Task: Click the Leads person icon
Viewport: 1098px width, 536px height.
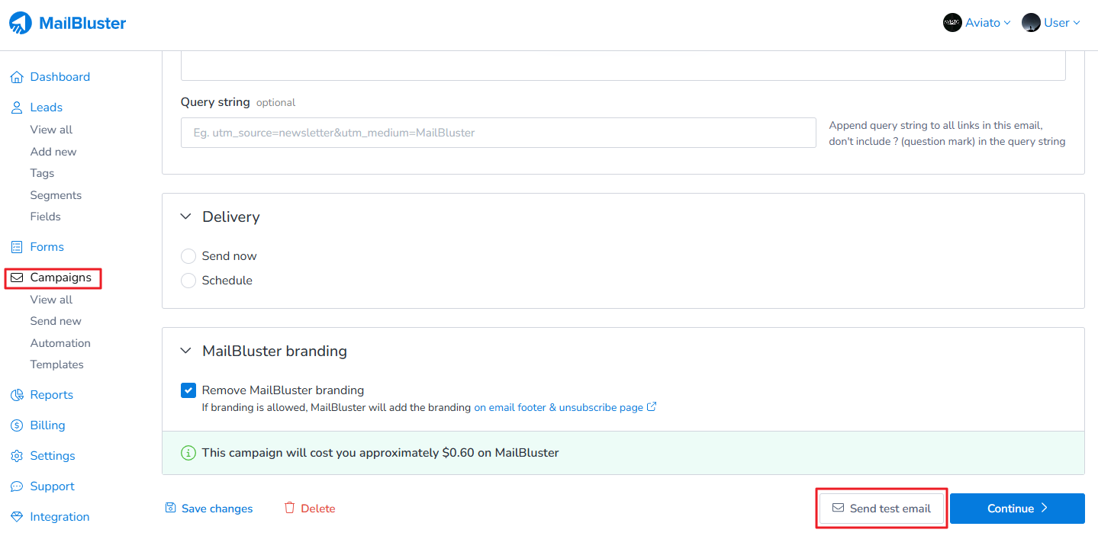Action: (x=17, y=108)
